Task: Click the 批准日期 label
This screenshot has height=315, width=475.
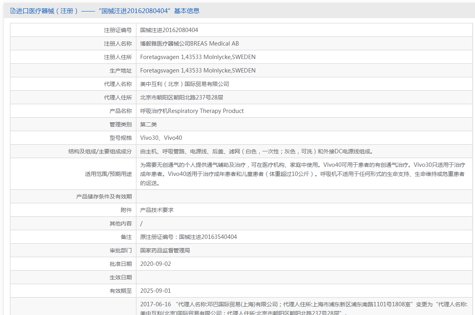Action: pyautogui.click(x=121, y=264)
